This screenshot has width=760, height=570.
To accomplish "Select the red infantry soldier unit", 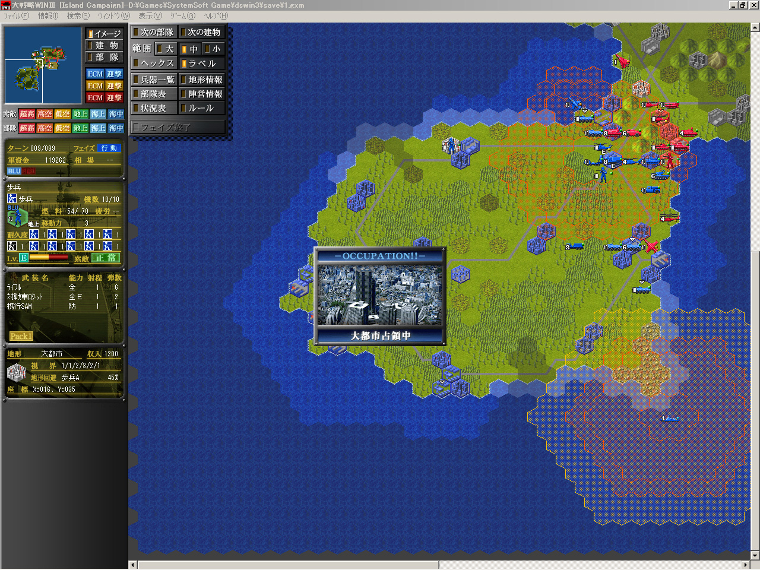I will 670,160.
